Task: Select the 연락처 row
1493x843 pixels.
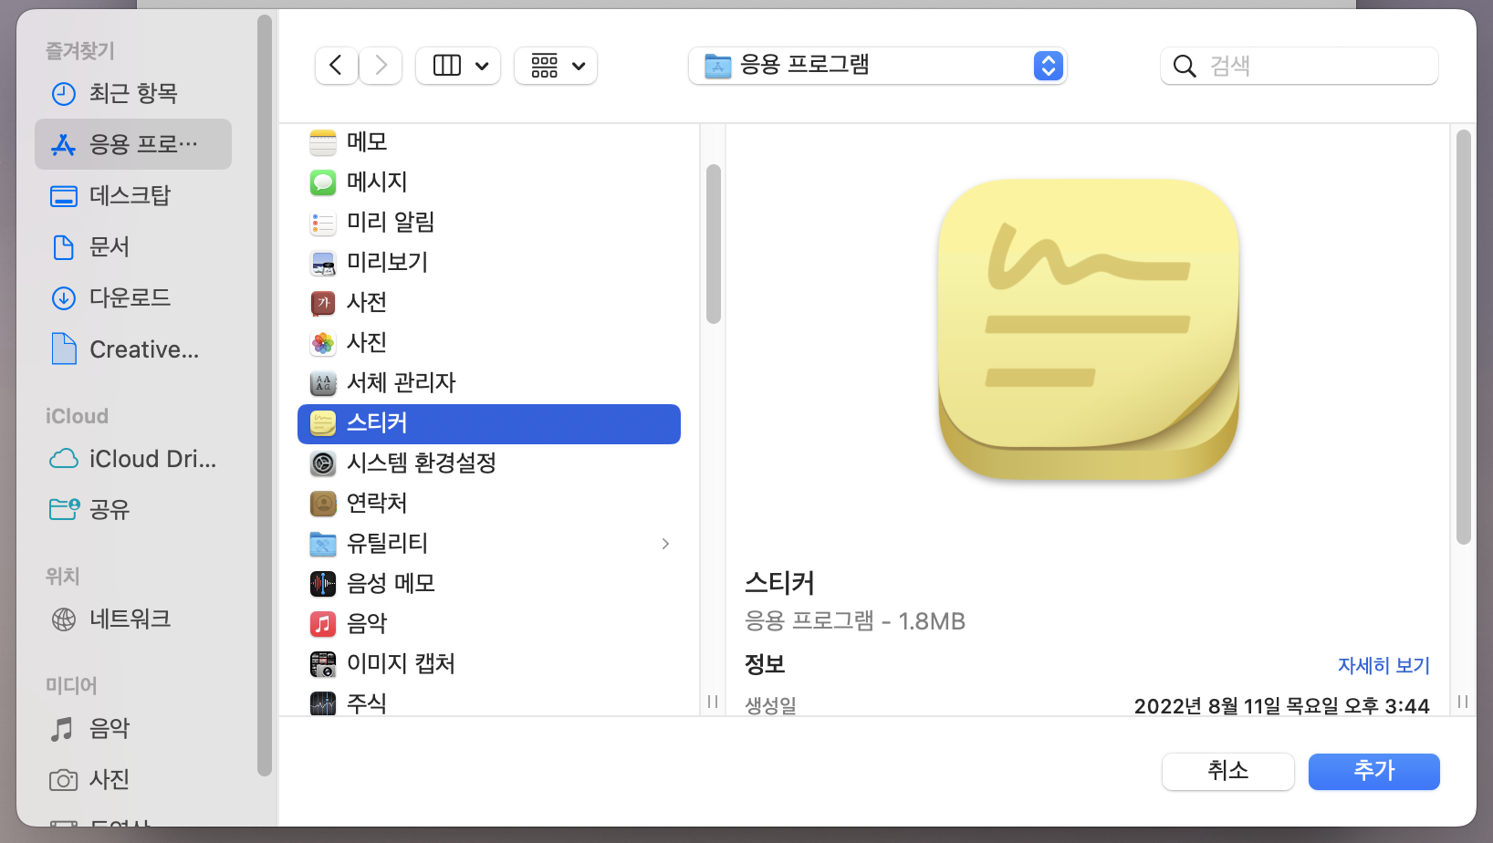Action: [489, 504]
